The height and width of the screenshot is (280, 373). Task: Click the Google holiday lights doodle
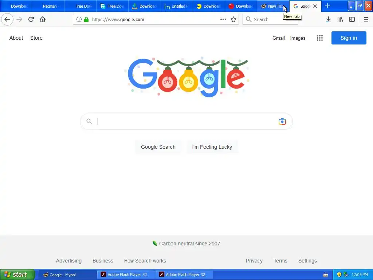click(186, 77)
